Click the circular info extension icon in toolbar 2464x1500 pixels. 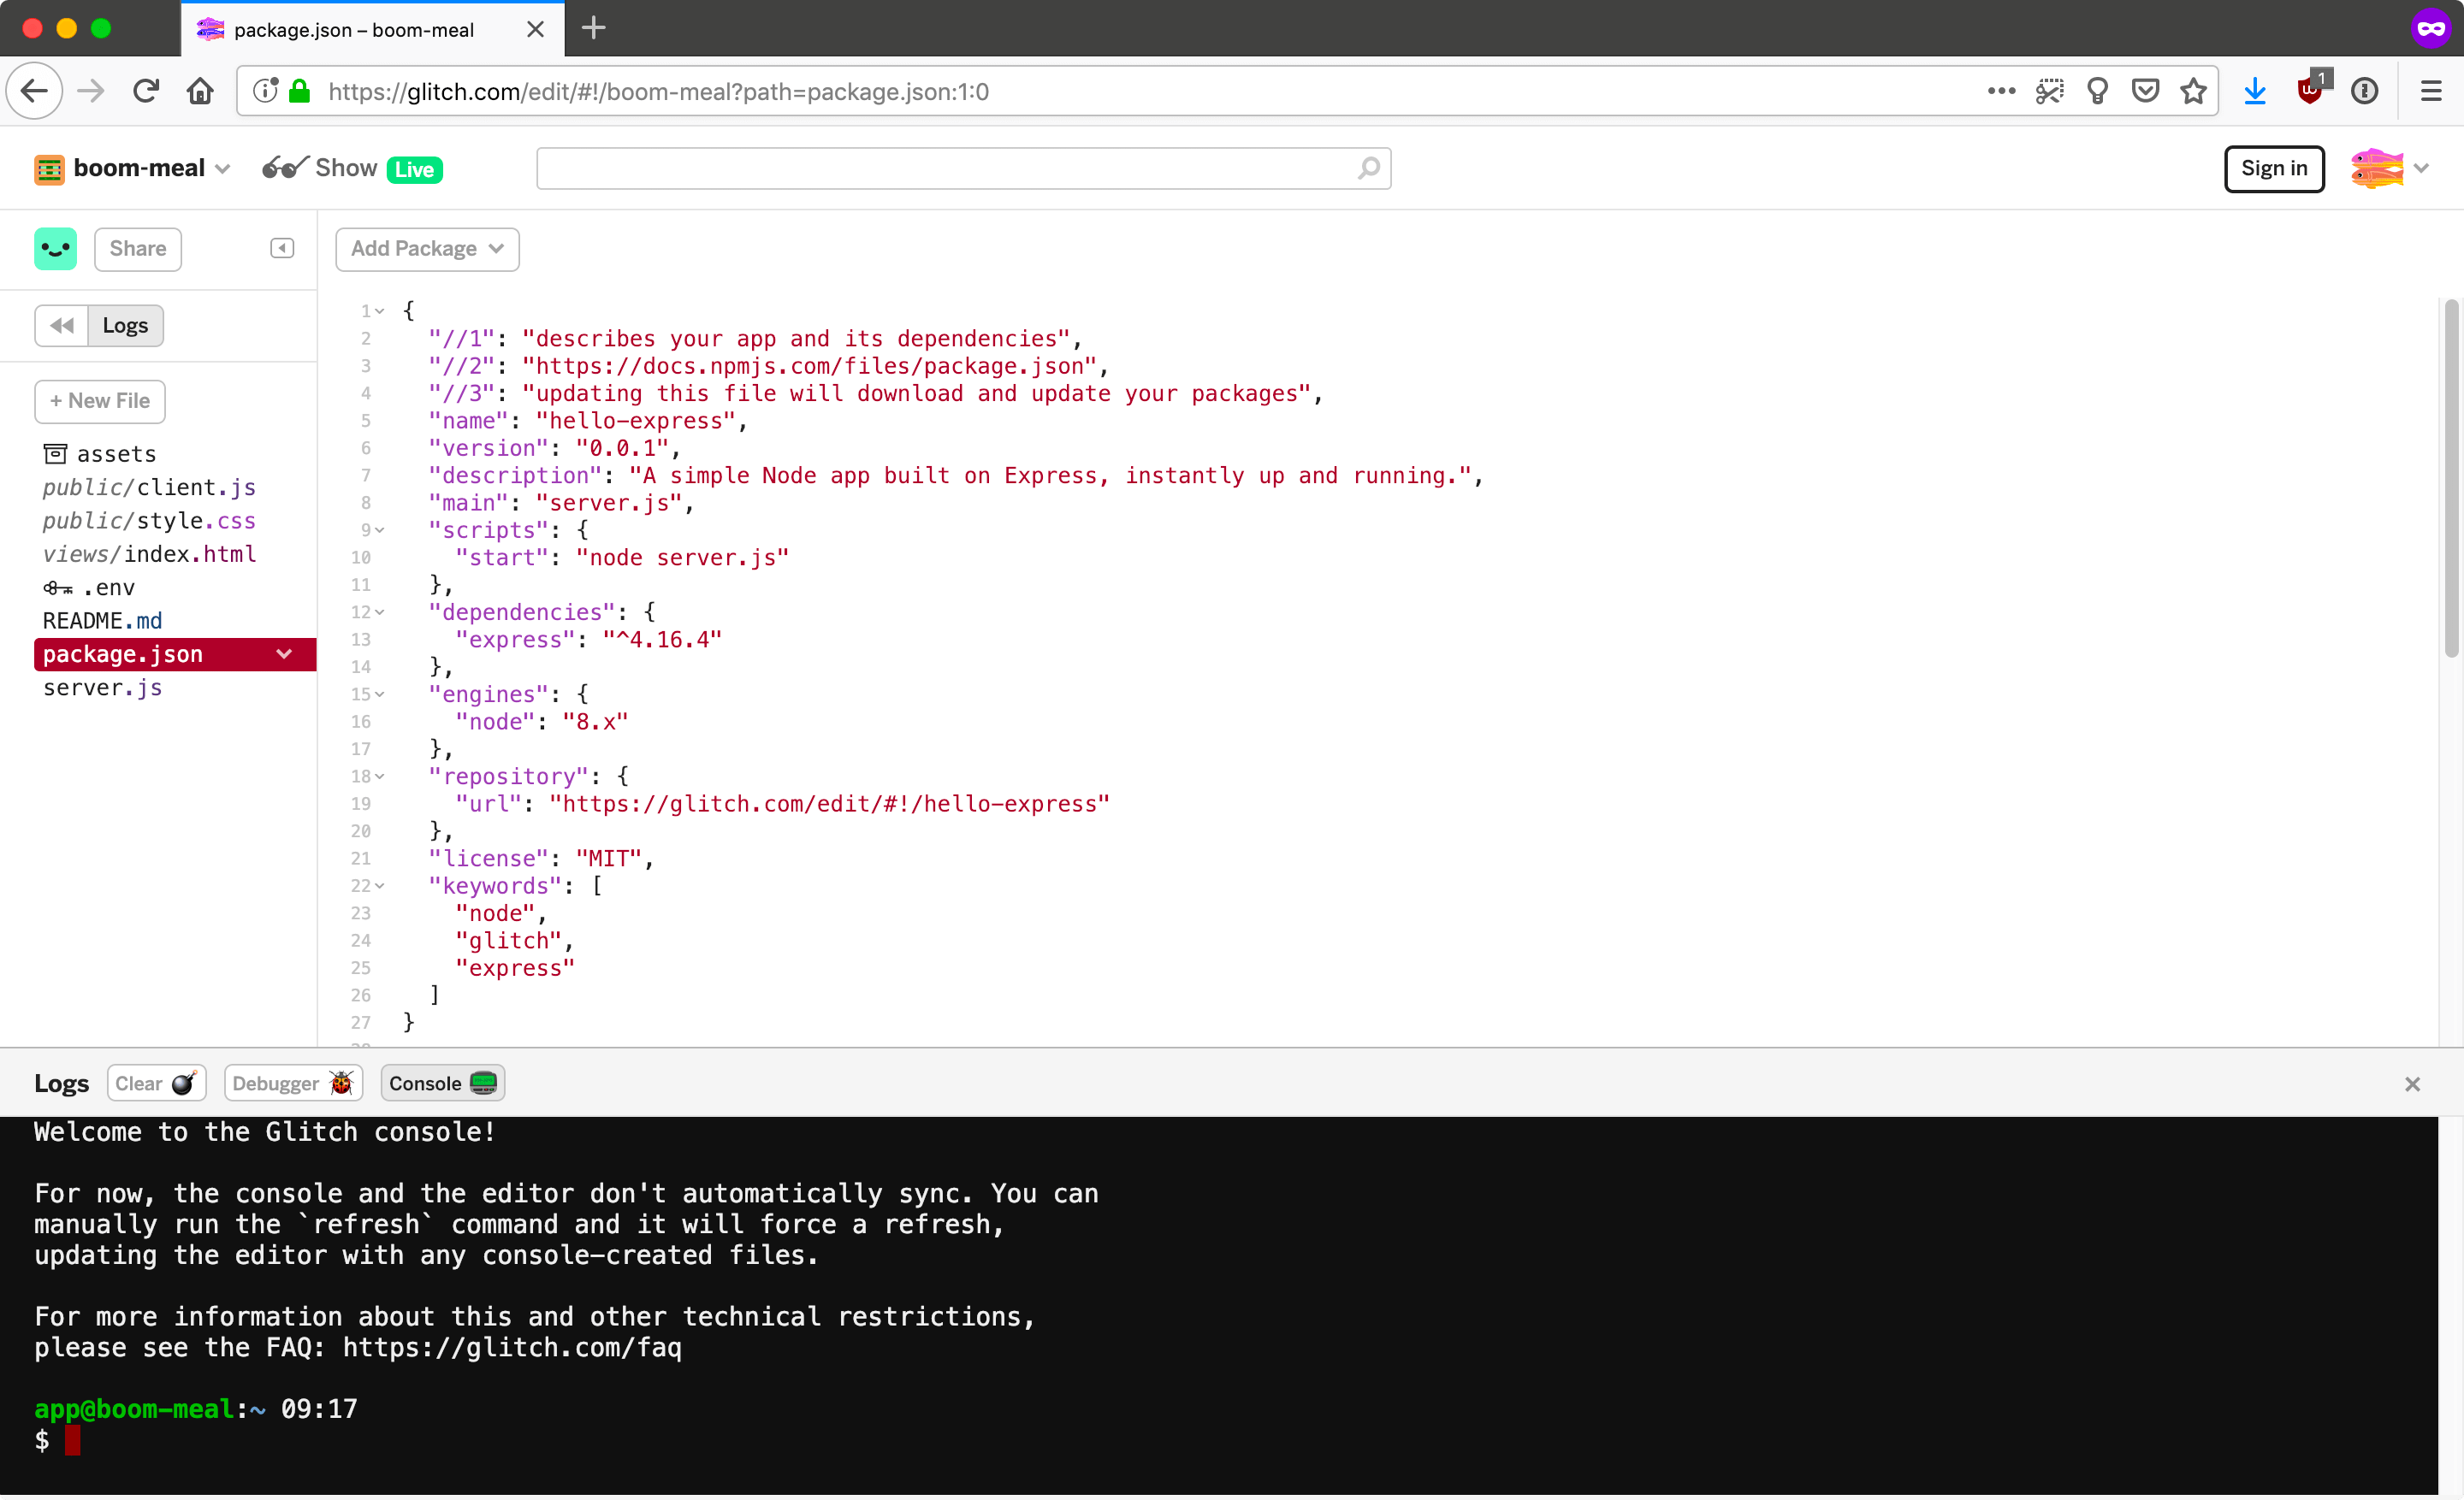2365,92
